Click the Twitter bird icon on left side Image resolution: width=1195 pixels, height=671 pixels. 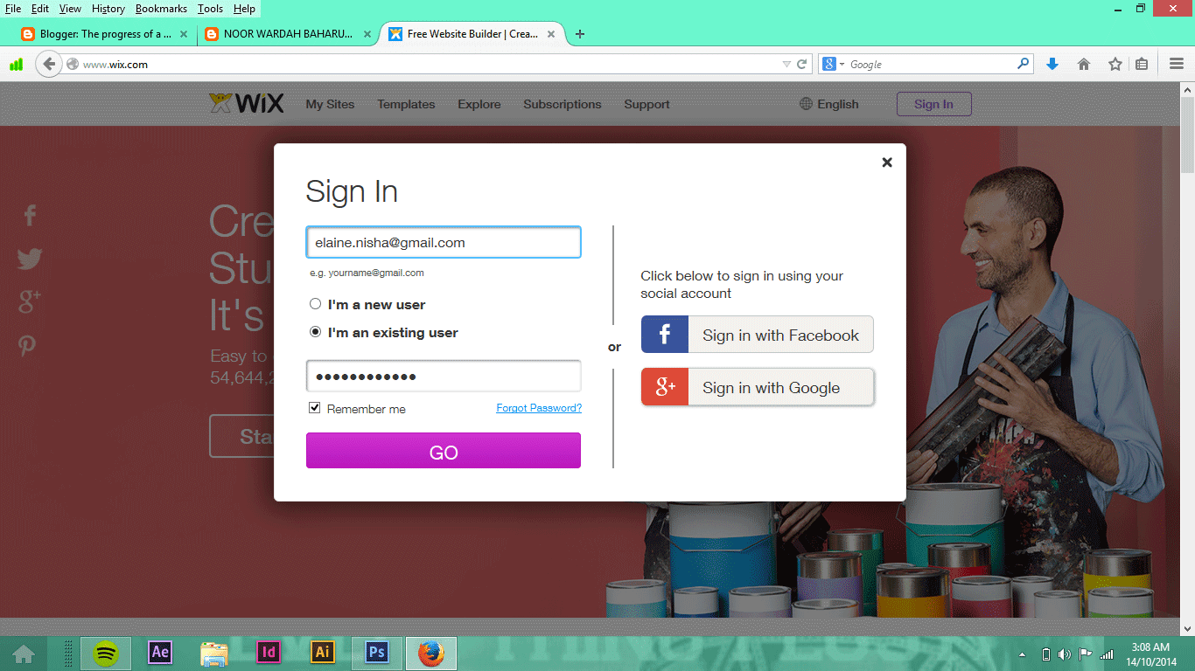coord(30,259)
